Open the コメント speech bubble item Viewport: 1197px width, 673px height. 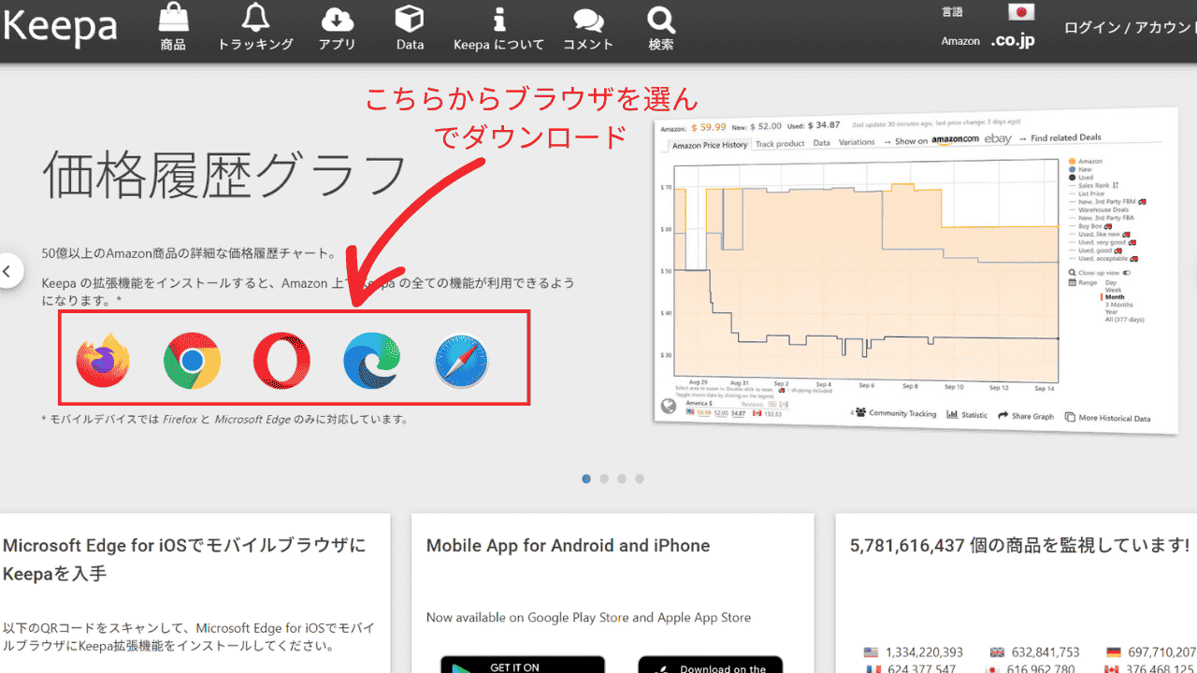(x=588, y=27)
